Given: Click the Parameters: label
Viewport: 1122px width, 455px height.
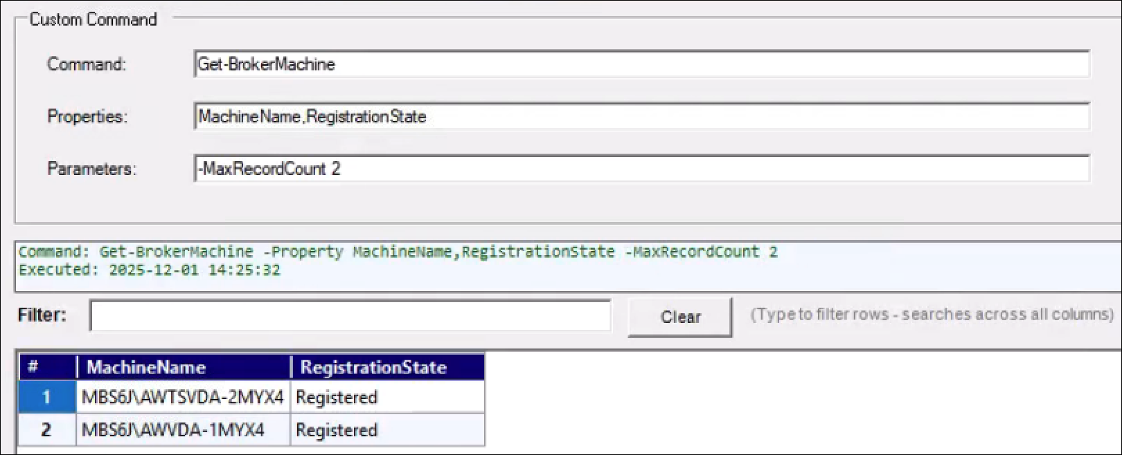Looking at the screenshot, I should coord(91,169).
